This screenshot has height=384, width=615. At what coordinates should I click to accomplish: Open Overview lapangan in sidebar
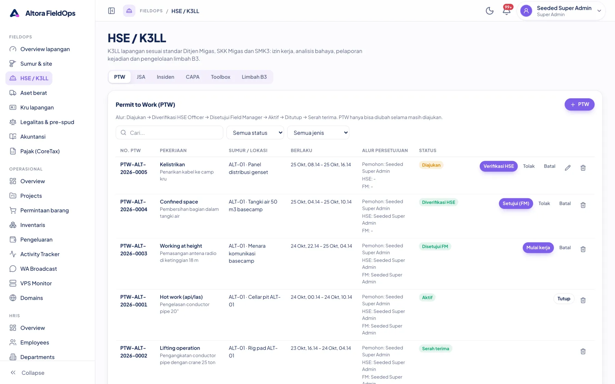coord(45,49)
